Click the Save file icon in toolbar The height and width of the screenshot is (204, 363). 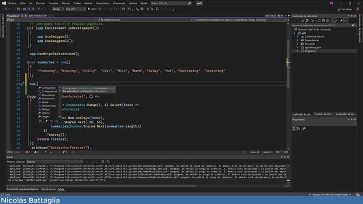[x=29, y=9]
